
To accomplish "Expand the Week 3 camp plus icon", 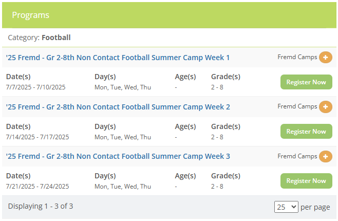I will 325,156.
